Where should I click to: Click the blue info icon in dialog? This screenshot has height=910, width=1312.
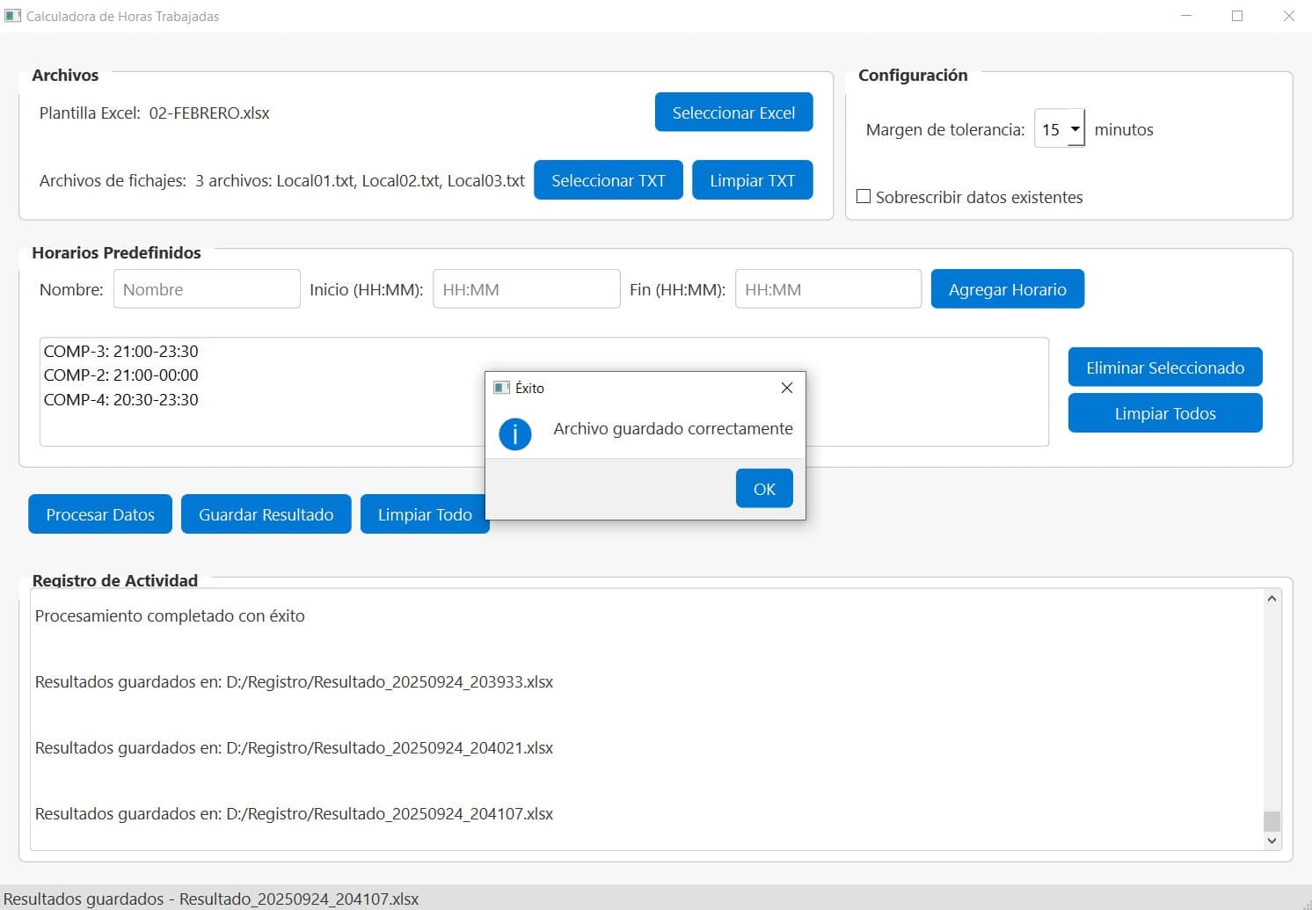514,433
